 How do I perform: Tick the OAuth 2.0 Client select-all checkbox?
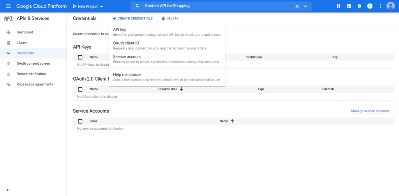pos(80,89)
